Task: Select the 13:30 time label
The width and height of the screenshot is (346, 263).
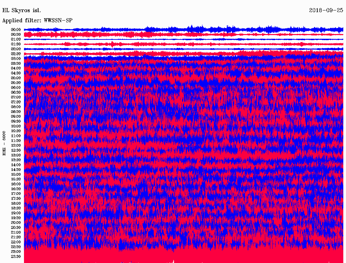Action: click(x=16, y=160)
